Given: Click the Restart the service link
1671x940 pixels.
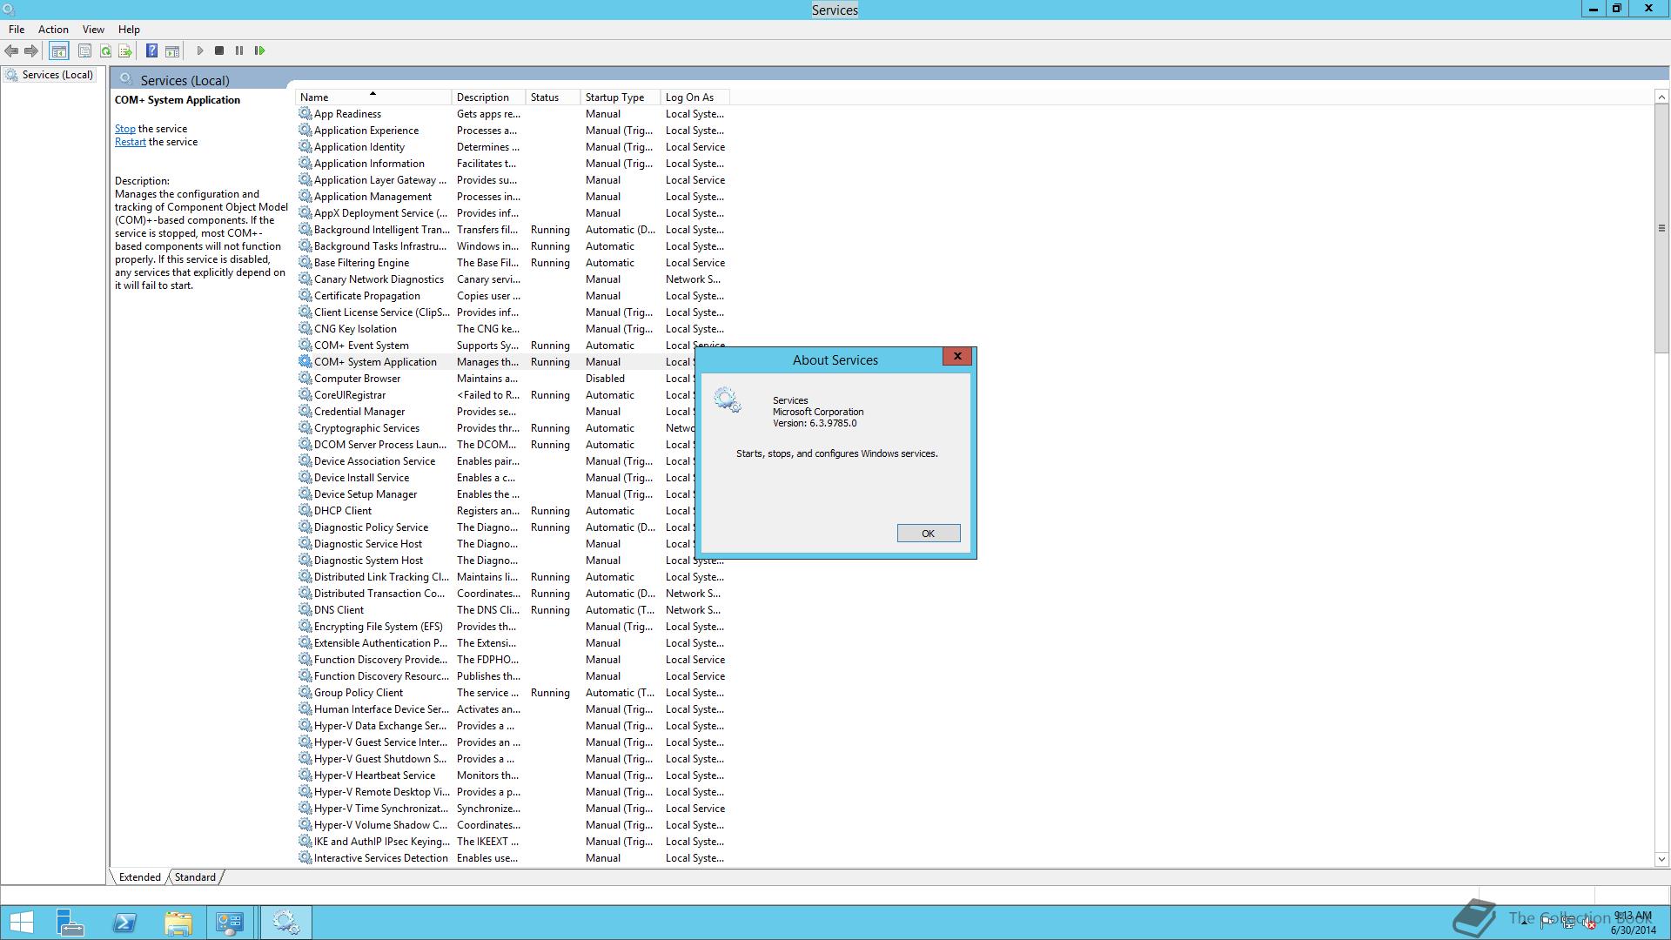Looking at the screenshot, I should tap(131, 141).
